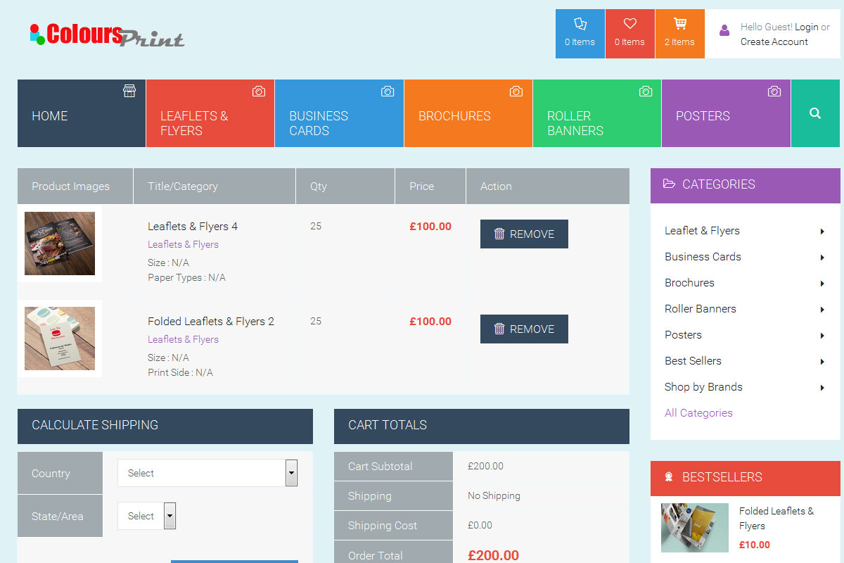Click the compare items icon in header
Viewport: 844px width, 563px height.
(580, 25)
